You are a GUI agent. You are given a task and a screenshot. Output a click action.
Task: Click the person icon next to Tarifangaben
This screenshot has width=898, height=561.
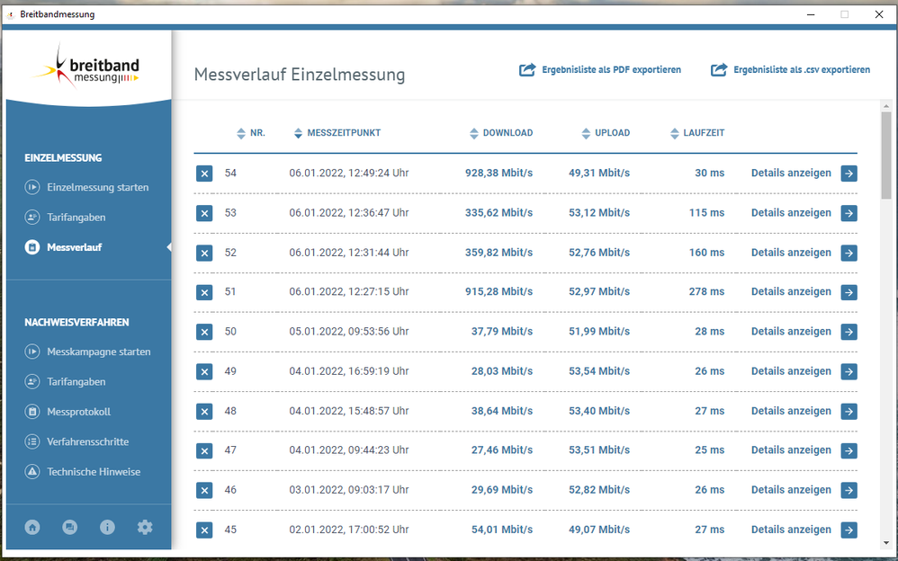tap(32, 217)
